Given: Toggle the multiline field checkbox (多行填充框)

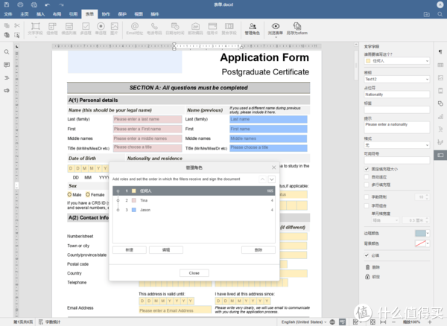Looking at the screenshot, I should [367, 185].
